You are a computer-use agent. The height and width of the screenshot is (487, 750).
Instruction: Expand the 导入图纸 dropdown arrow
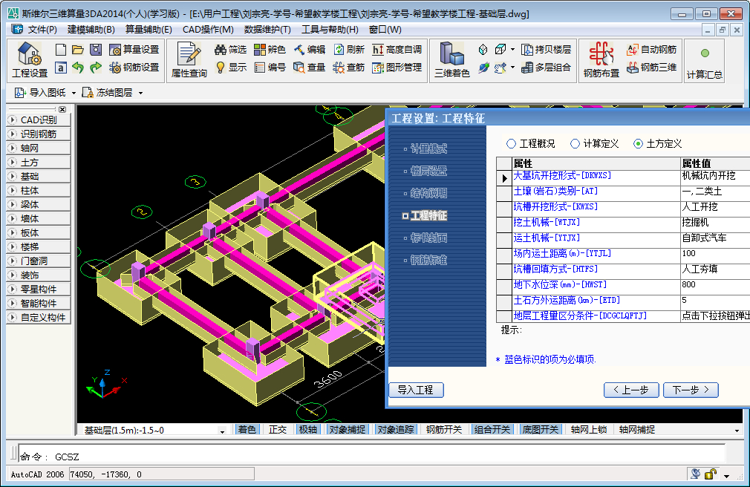[x=73, y=93]
